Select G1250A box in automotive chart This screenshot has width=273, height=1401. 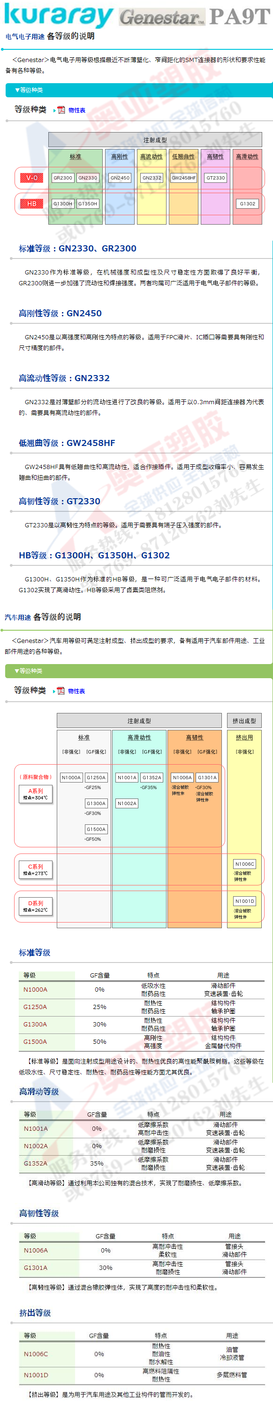coord(96,778)
